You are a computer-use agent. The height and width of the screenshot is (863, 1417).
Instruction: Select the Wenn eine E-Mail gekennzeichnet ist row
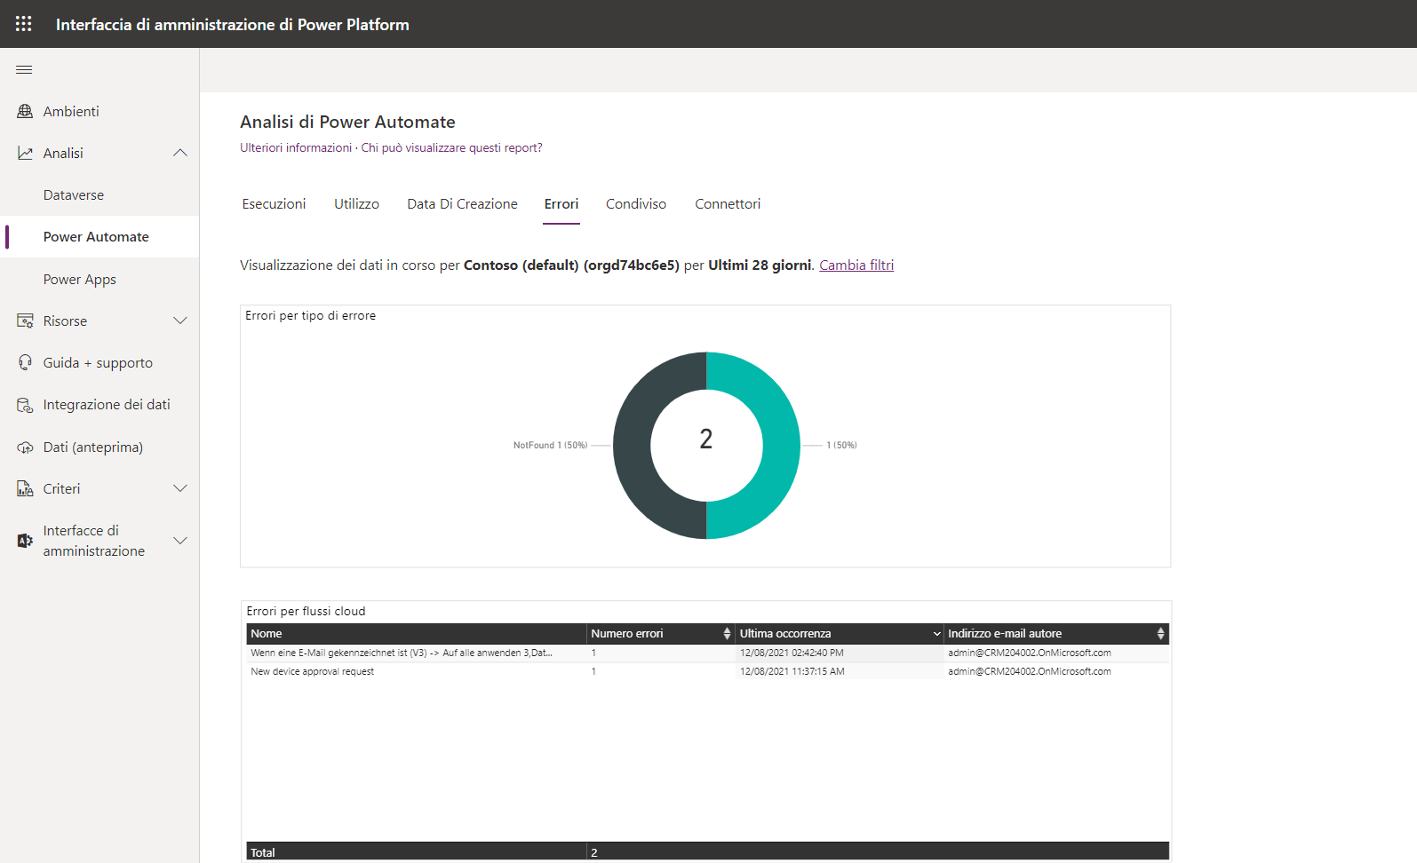coord(707,653)
